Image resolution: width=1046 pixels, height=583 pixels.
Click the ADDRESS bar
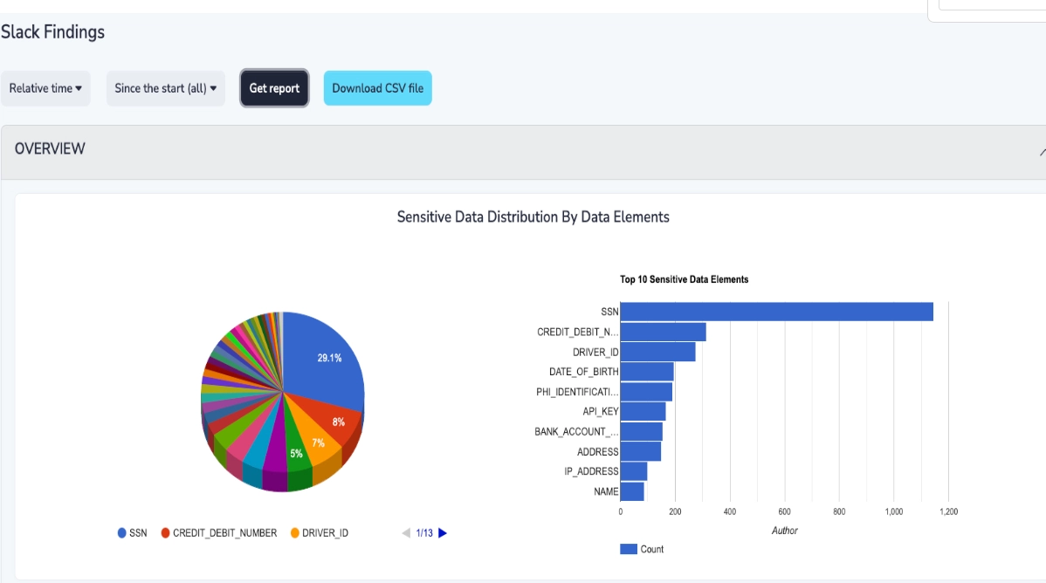pyautogui.click(x=641, y=451)
